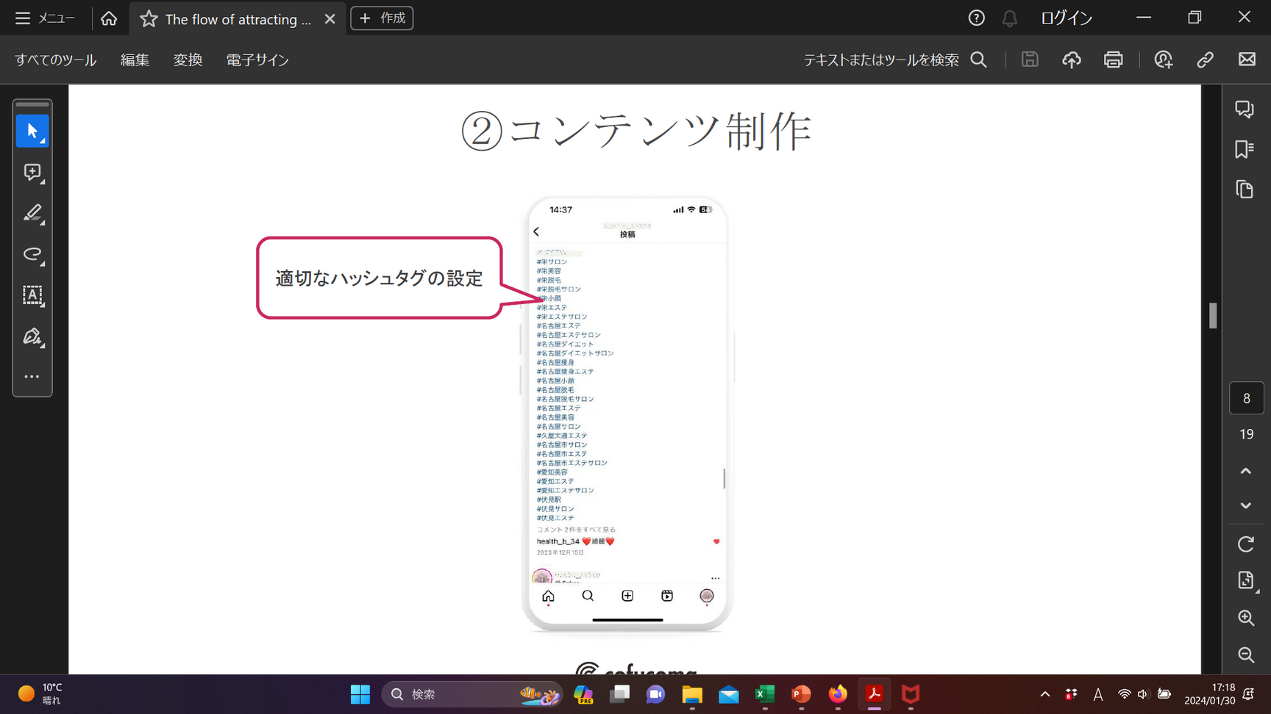The image size is (1271, 714).
Task: Rotate the page view clockwise
Action: coord(1245,544)
